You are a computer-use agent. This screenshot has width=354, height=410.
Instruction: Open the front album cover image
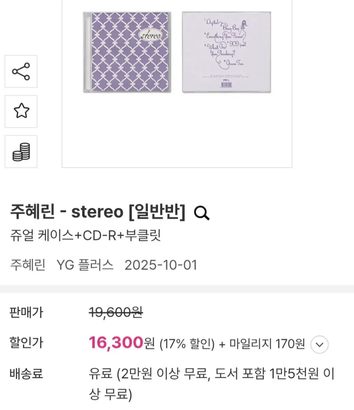click(x=127, y=52)
